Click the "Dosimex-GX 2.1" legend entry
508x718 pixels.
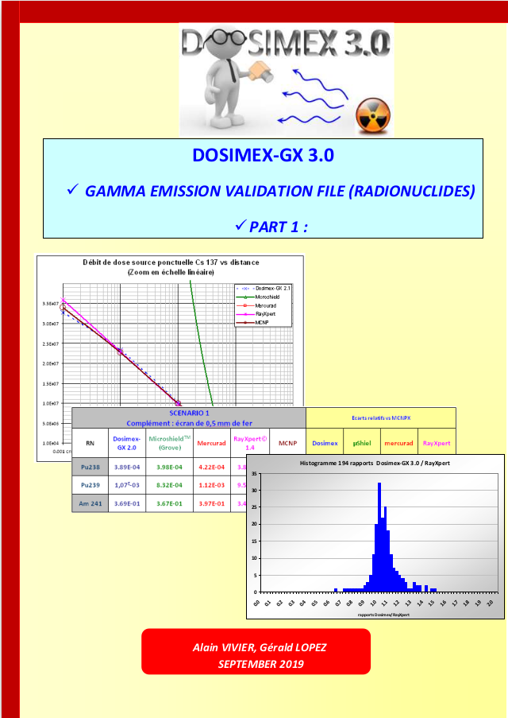tap(263, 289)
